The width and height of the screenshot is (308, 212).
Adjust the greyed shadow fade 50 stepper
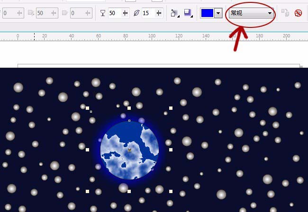tap(54, 13)
